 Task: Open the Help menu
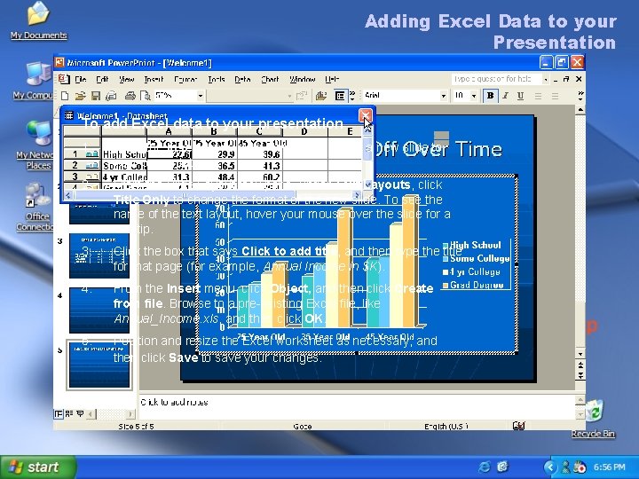pos(332,79)
